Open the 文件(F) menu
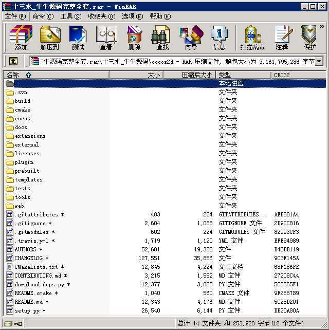This screenshot has height=330, width=329. (x=15, y=16)
